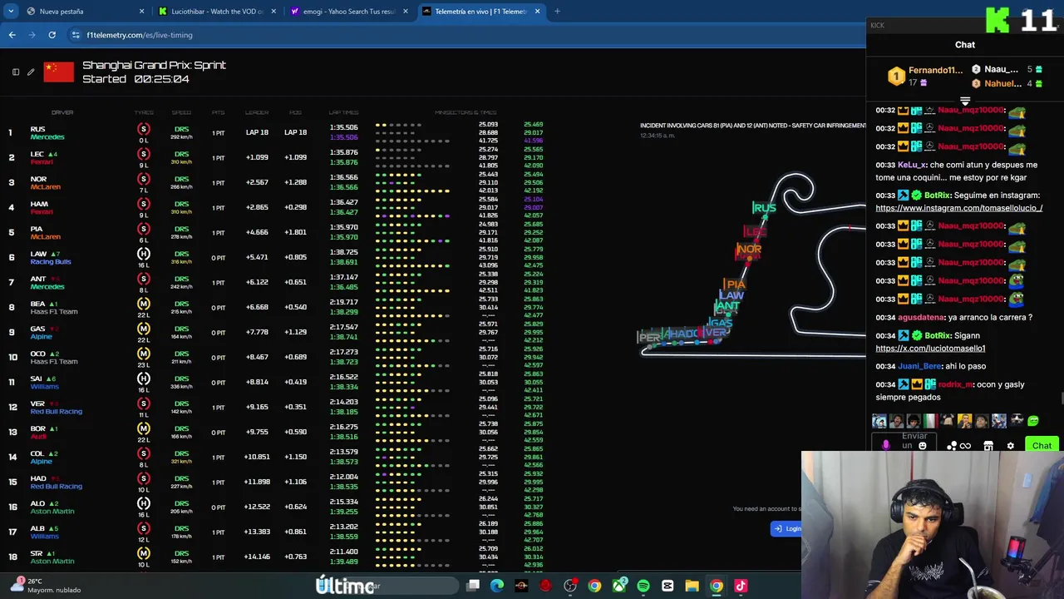
Task: Toggle the sidebar panel icon beside the session title
Action: pyautogui.click(x=16, y=72)
